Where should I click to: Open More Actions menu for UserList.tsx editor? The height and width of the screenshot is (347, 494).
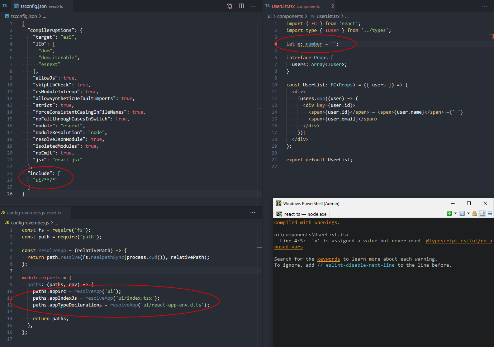tap(485, 6)
